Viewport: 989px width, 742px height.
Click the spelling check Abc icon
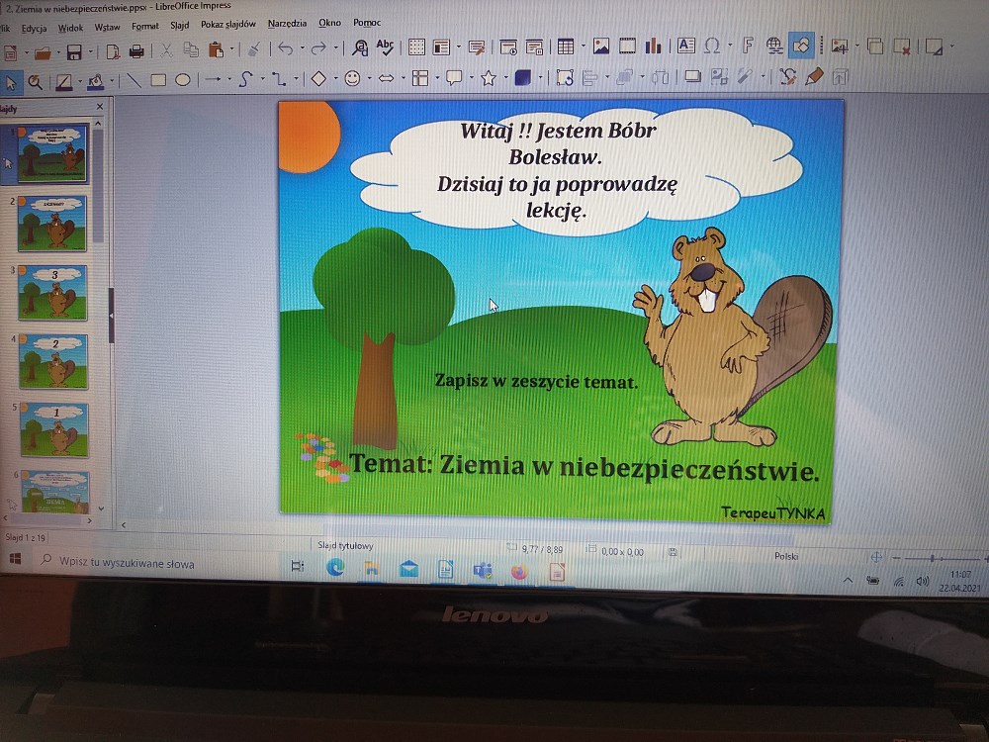[385, 46]
